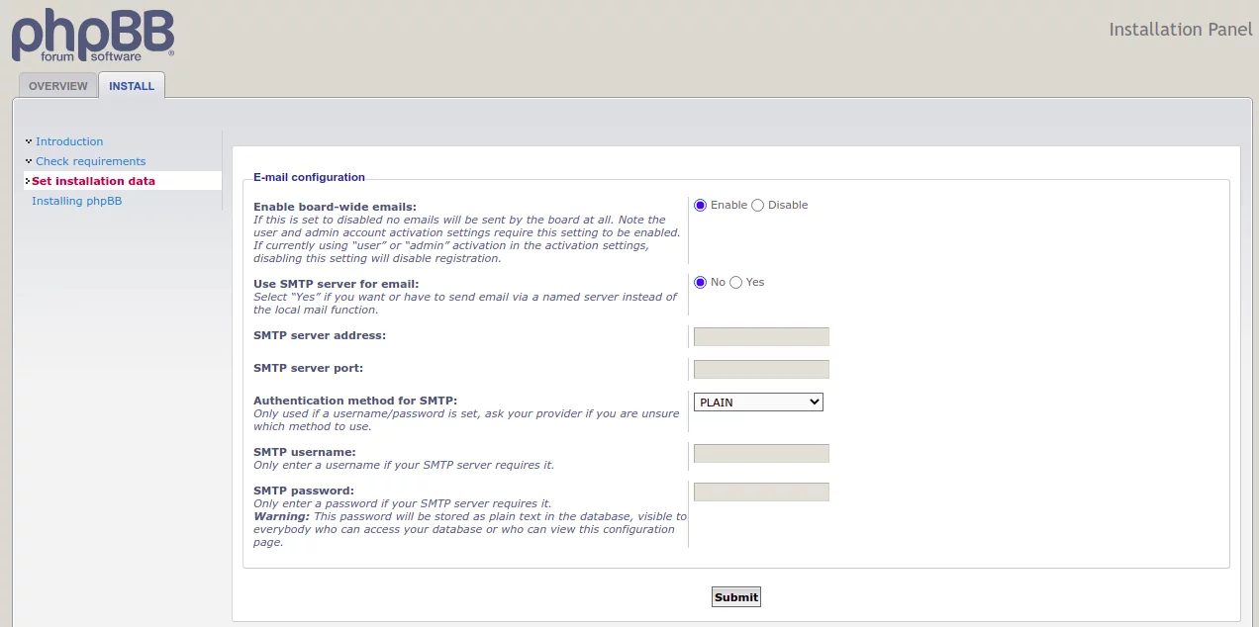The width and height of the screenshot is (1259, 627).
Task: Click bullet icon beside Introduction
Action: click(x=29, y=140)
